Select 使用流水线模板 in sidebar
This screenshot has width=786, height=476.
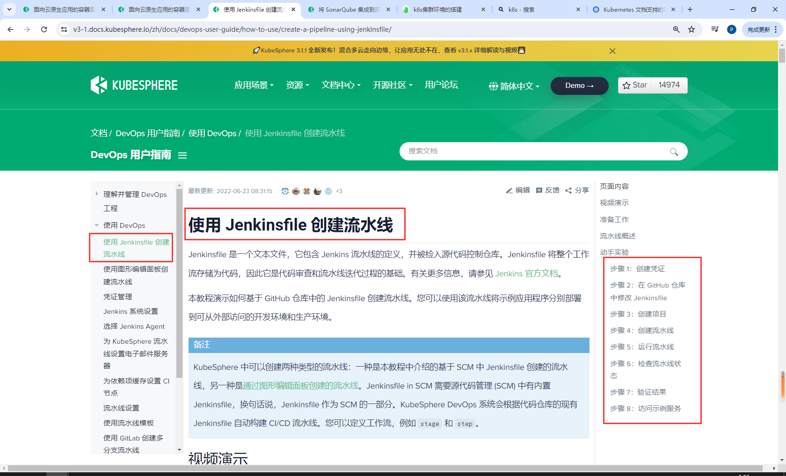pyautogui.click(x=129, y=423)
